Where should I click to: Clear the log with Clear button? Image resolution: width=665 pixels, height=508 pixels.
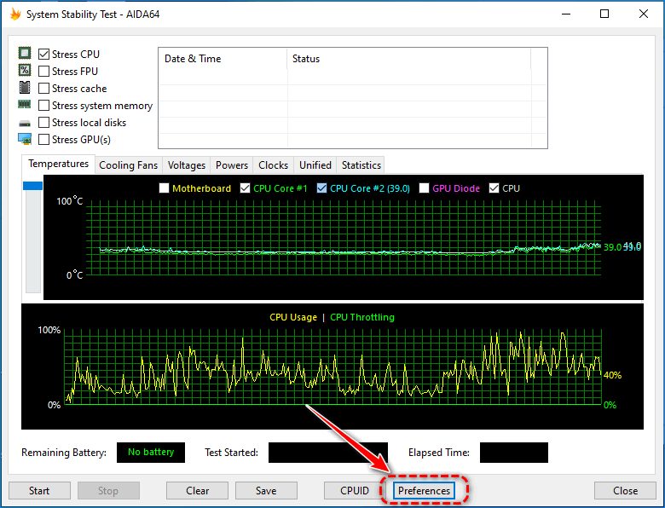(197, 491)
